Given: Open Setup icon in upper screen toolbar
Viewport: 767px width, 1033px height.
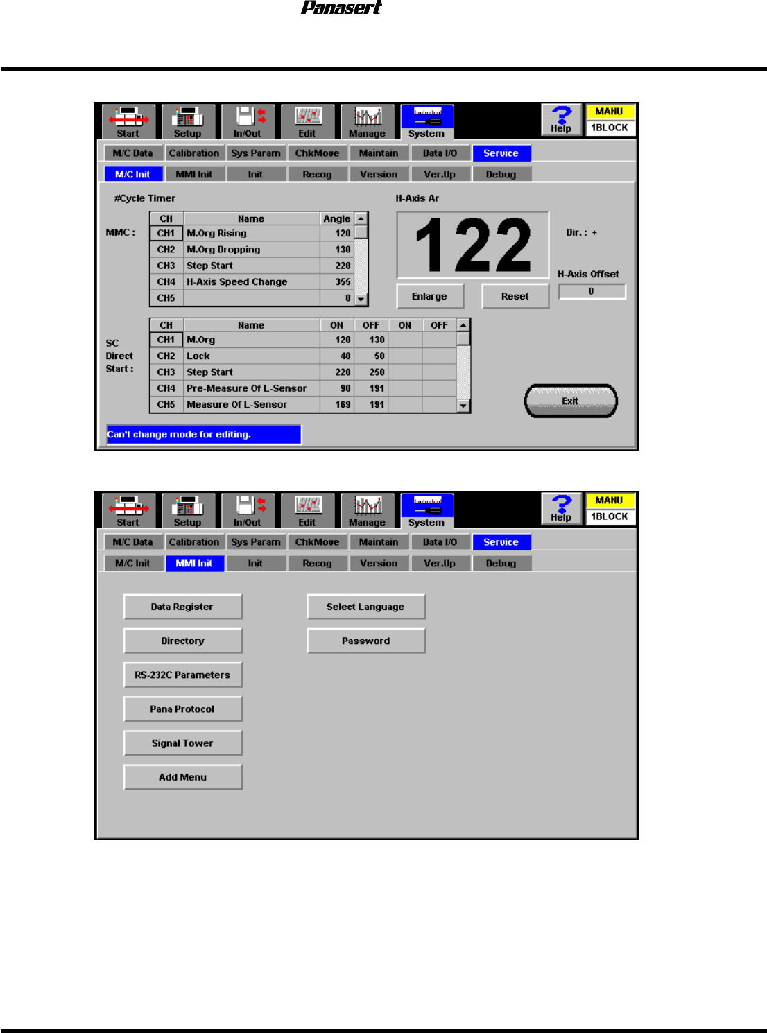Looking at the screenshot, I should pos(188,122).
